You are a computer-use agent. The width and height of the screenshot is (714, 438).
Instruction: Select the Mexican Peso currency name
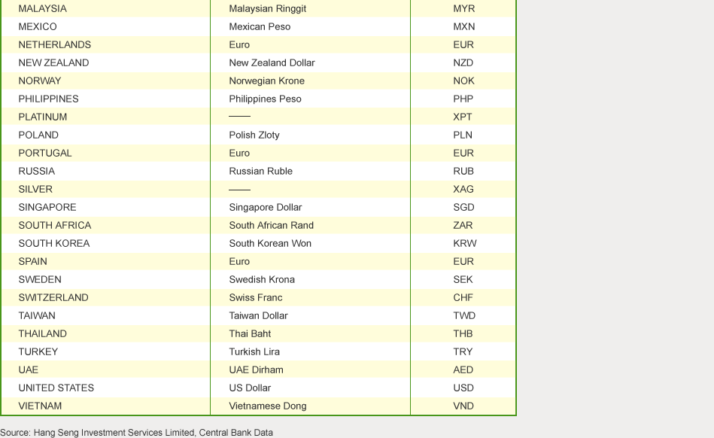tap(260, 26)
